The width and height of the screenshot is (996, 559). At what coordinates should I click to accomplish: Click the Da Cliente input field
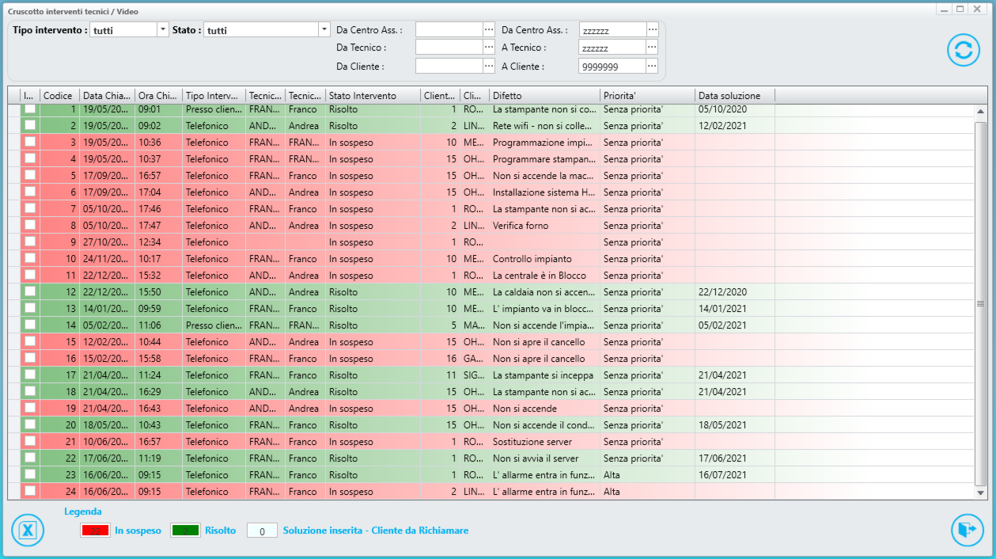[449, 67]
